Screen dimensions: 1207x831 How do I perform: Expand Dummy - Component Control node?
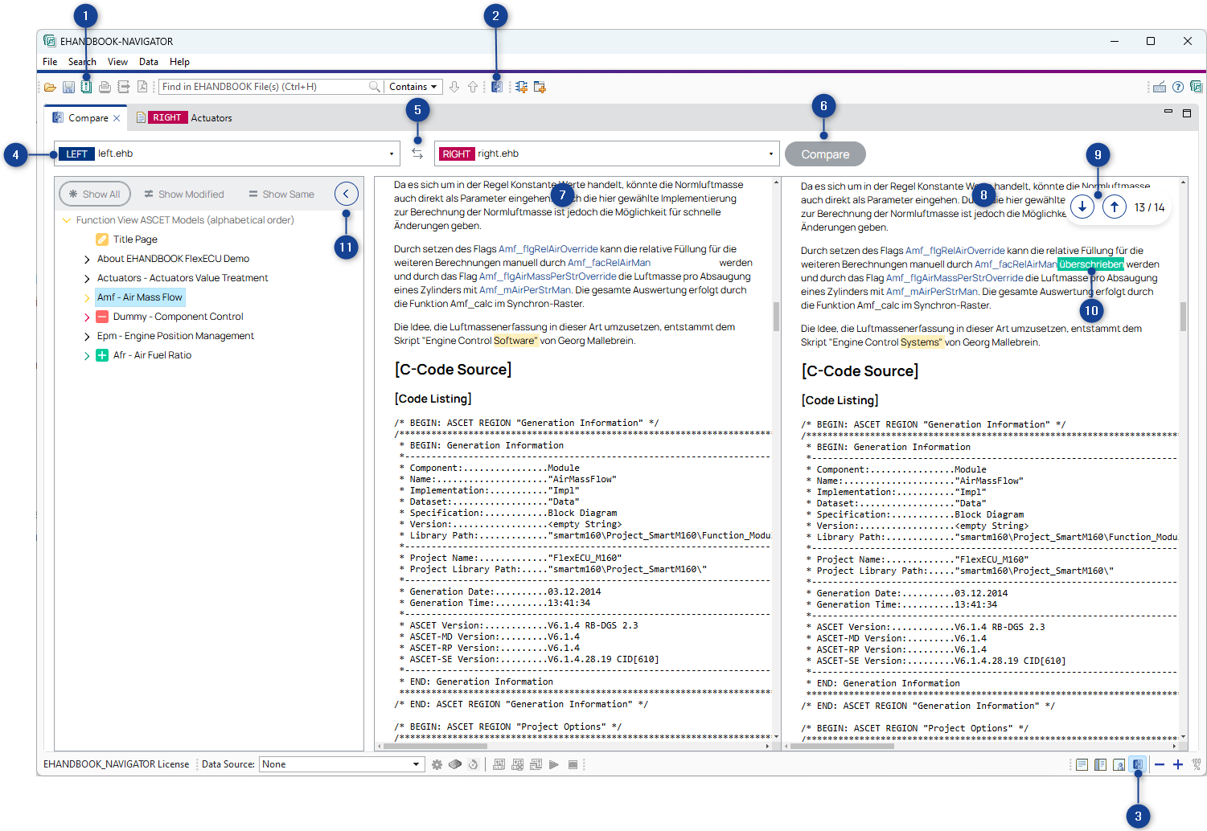[x=87, y=317]
